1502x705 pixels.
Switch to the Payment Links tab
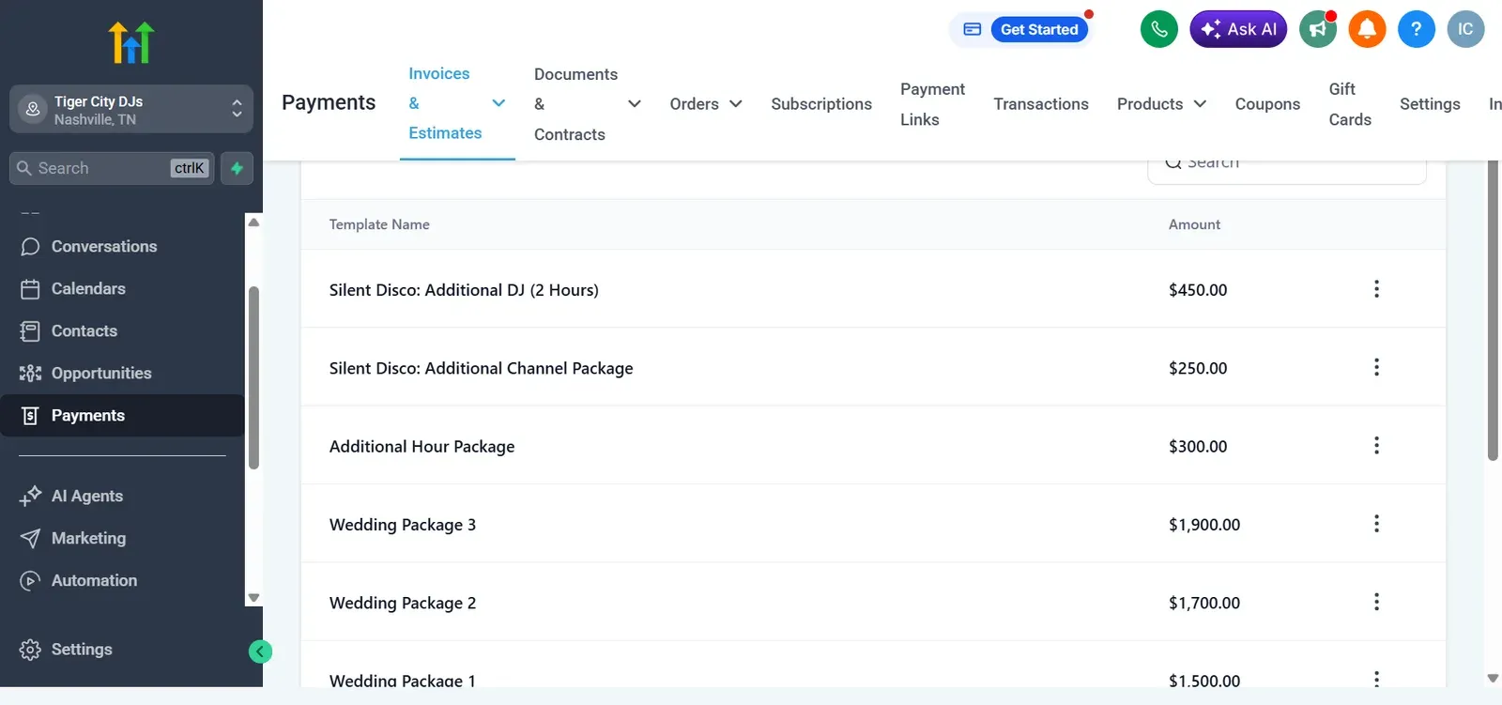pyautogui.click(x=932, y=104)
